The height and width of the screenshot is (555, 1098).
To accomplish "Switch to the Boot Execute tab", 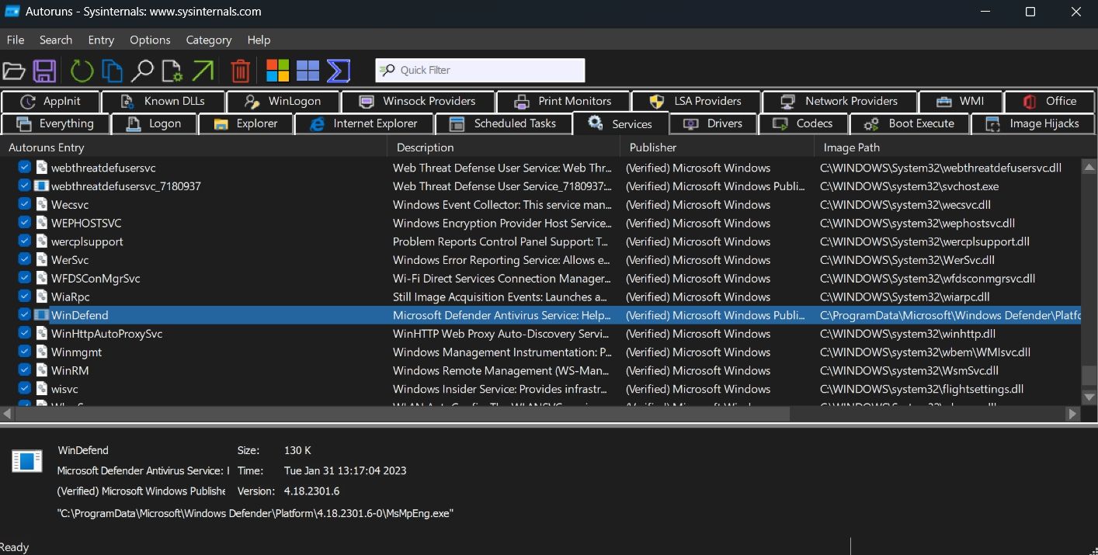I will click(910, 123).
